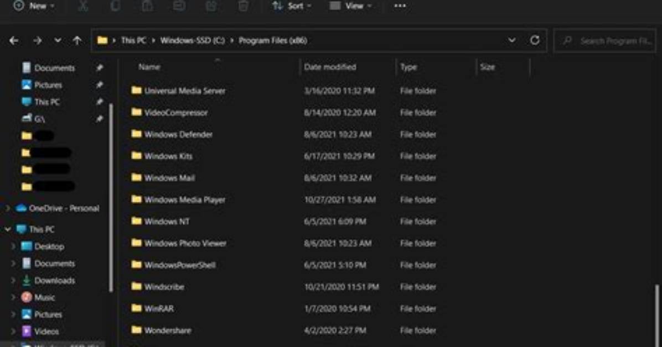This screenshot has height=347, width=662.
Task: Click the search Program Files box
Action: 604,41
